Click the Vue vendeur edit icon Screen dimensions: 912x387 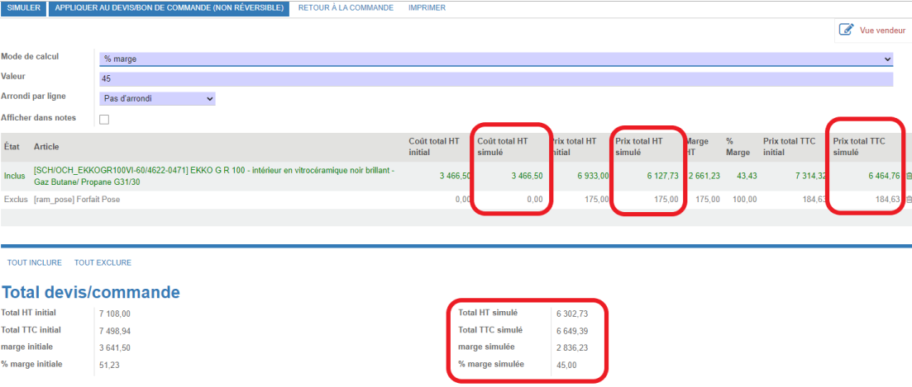click(x=847, y=30)
